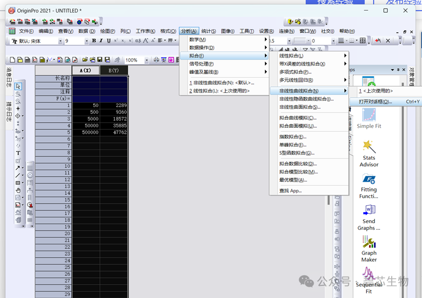Choose 多项式拟合(P)... menu entry
This screenshot has height=298, width=422.
[309, 72]
